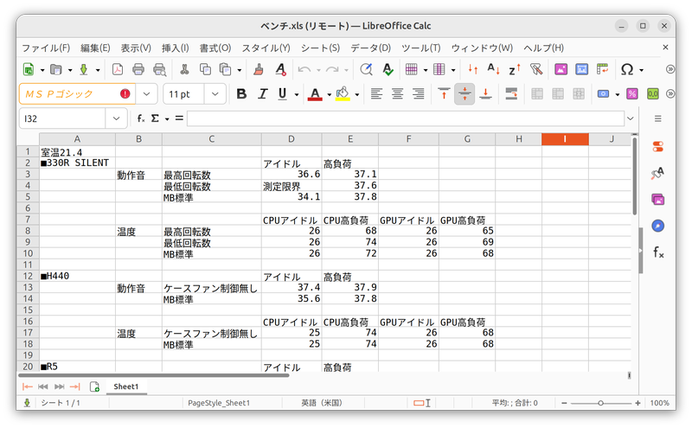Select cell containing ■330R SILENT
The image size is (692, 428).
pyautogui.click(x=77, y=163)
